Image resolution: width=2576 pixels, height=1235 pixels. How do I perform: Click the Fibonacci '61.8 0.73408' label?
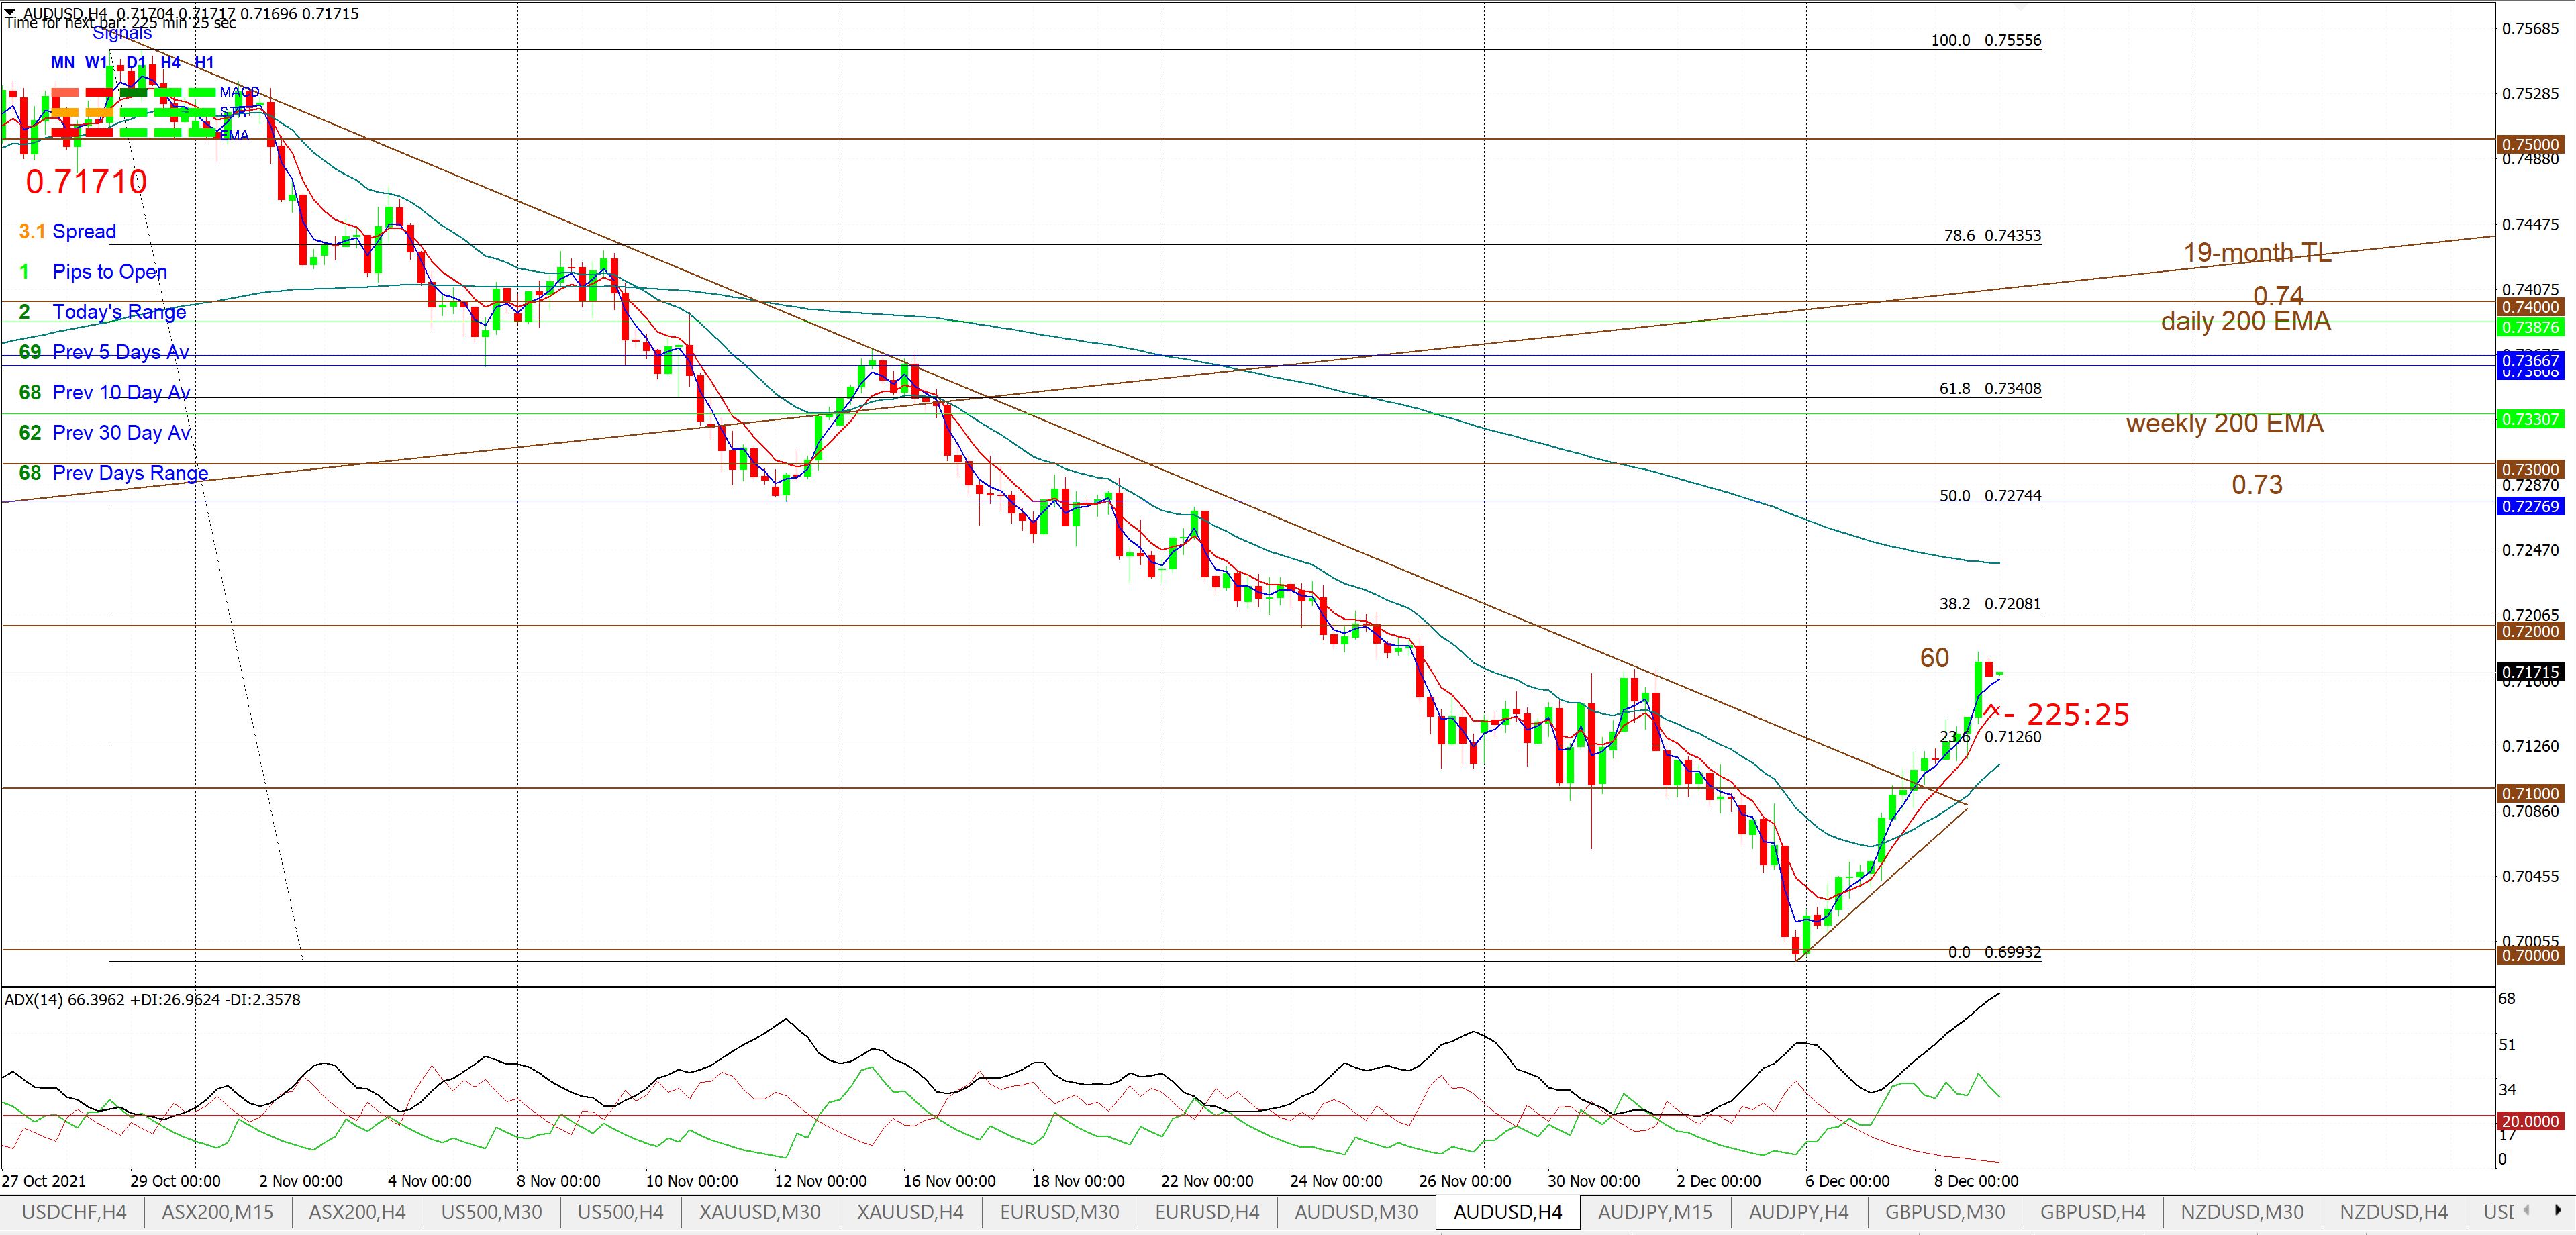pyautogui.click(x=1990, y=388)
